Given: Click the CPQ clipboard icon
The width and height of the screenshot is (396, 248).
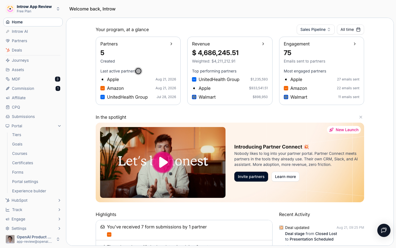Looking at the screenshot, I should (x=8, y=107).
